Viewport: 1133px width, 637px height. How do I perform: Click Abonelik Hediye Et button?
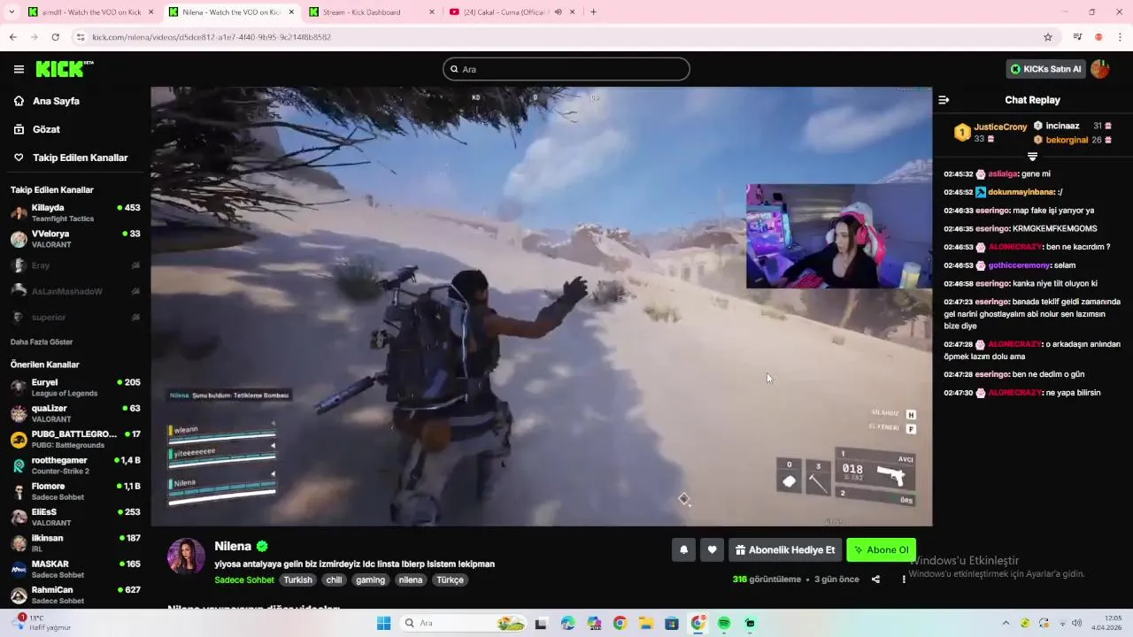(785, 549)
